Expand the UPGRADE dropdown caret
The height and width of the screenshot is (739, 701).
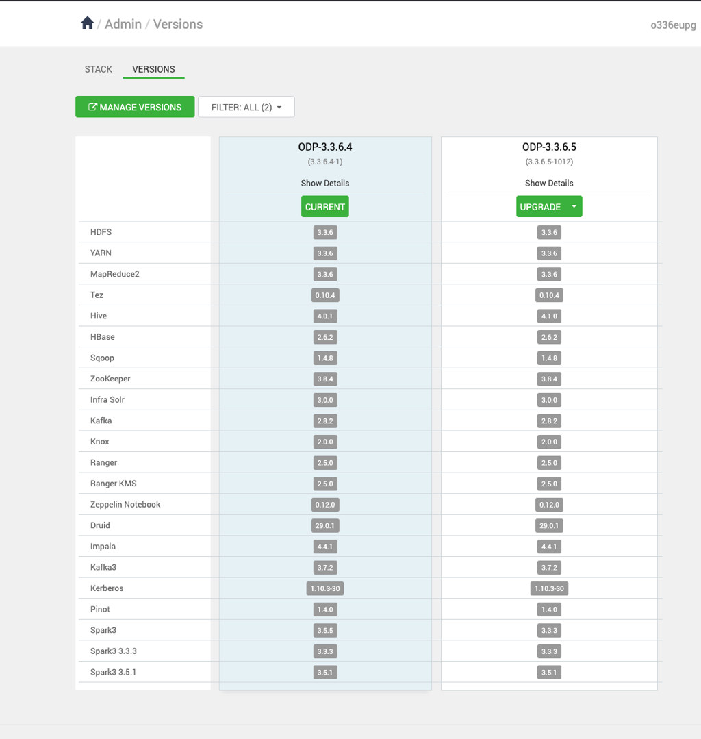click(x=574, y=206)
